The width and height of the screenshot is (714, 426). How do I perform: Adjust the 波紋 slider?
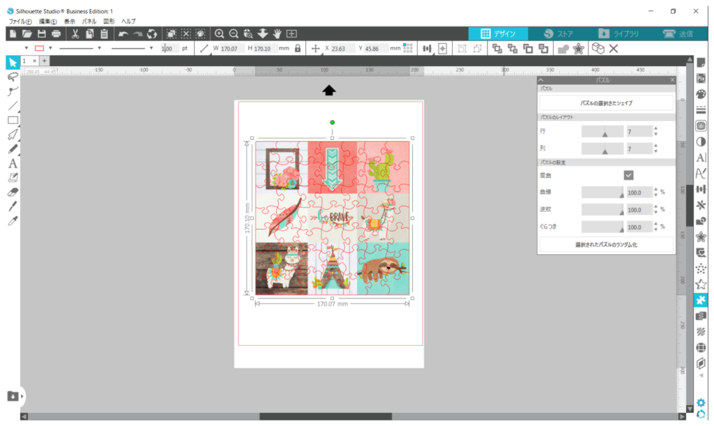(602, 210)
